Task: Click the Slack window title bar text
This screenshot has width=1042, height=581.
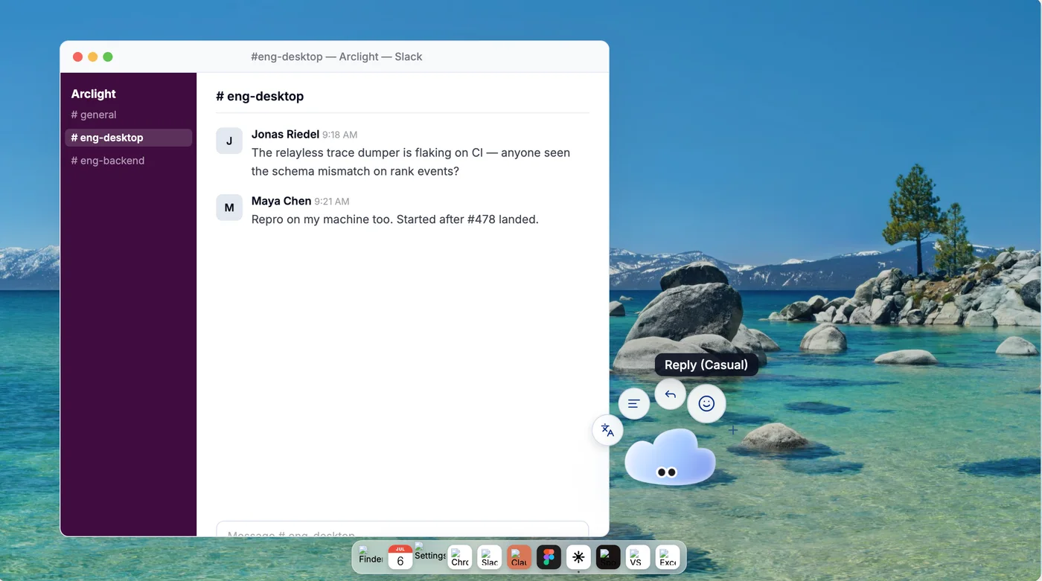Action: [x=336, y=57]
